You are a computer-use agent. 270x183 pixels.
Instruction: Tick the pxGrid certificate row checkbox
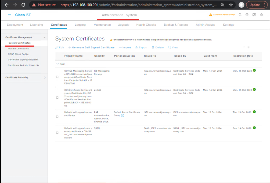tap(57, 98)
